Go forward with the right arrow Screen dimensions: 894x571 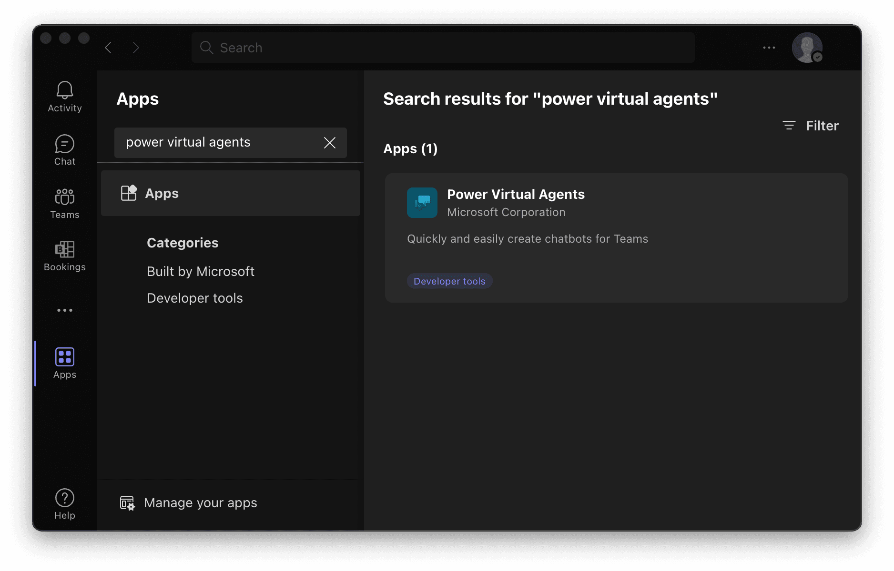point(136,48)
